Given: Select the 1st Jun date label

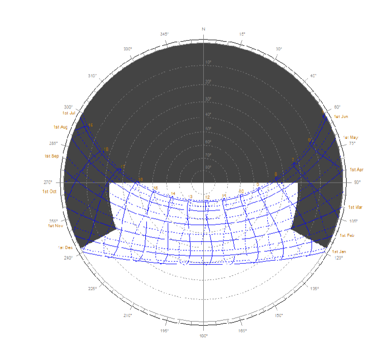Looking at the screenshot, I should point(340,117).
